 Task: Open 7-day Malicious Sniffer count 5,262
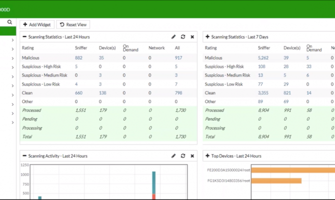(x=263, y=57)
